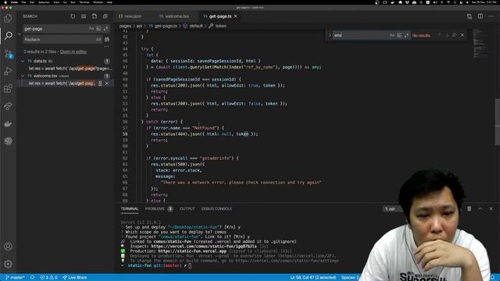Image resolution: width=500 pixels, height=281 pixels.
Task: Maximize the terminal panel size
Action: 480,208
